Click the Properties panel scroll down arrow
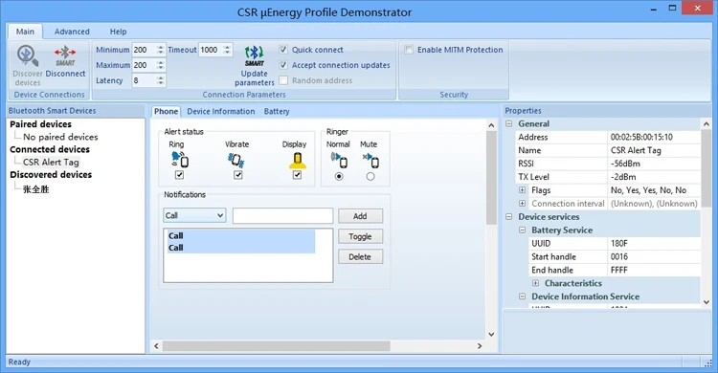This screenshot has width=718, height=373. pos(707,302)
